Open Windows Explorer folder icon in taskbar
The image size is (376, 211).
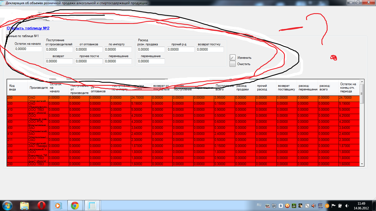pos(24,205)
